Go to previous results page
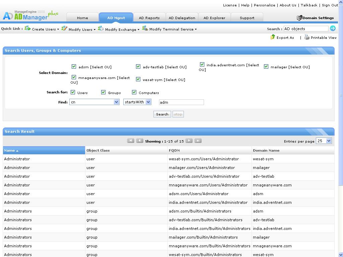 coord(140,141)
